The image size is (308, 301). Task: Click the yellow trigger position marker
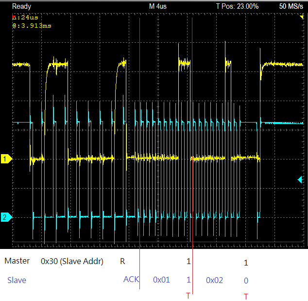(x=302, y=17)
